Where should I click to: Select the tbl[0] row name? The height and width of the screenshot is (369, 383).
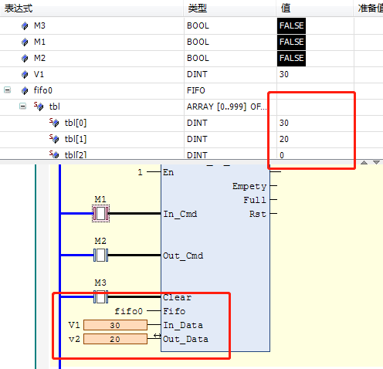[x=76, y=123]
